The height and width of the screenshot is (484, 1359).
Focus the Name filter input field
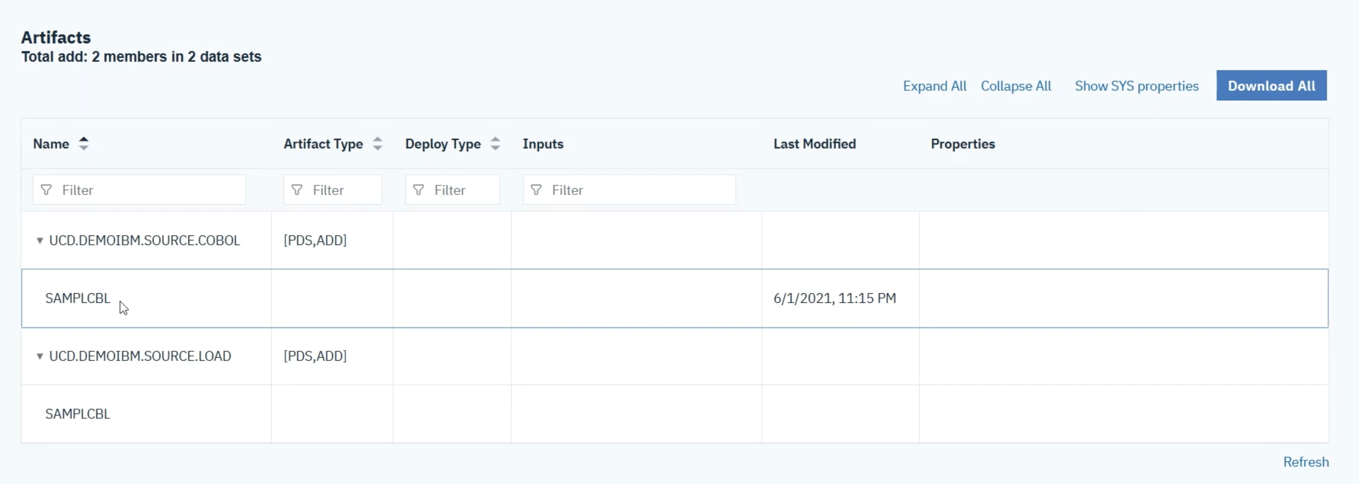pos(151,190)
